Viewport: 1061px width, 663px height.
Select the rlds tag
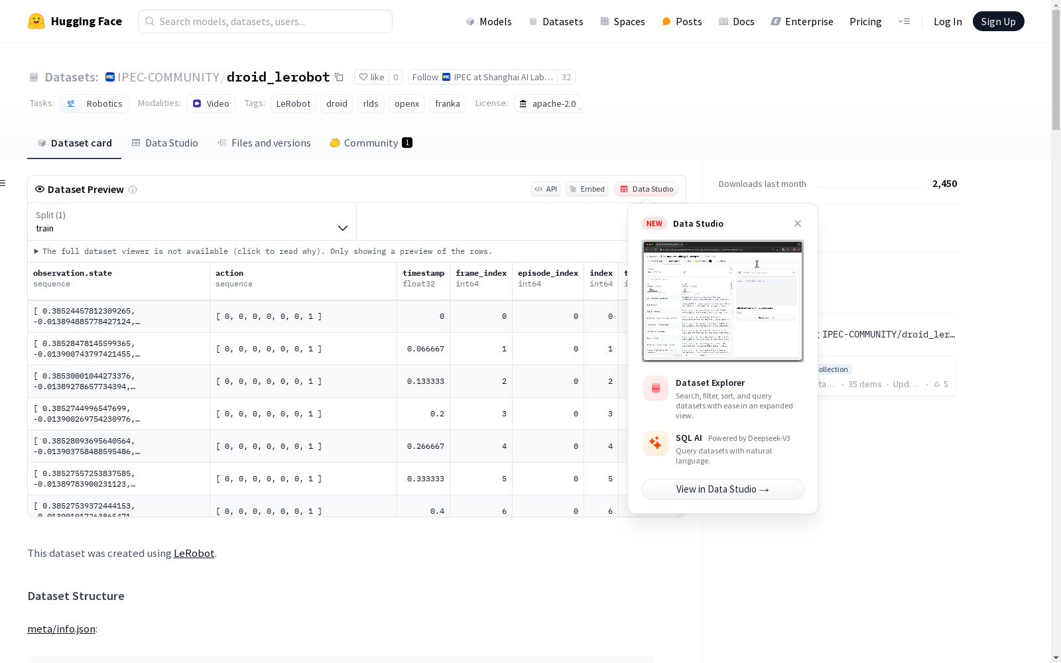coord(371,103)
